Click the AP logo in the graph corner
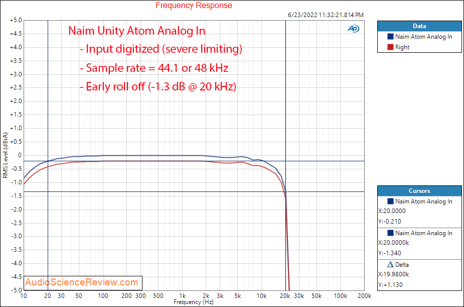464x307 pixels. click(x=353, y=29)
